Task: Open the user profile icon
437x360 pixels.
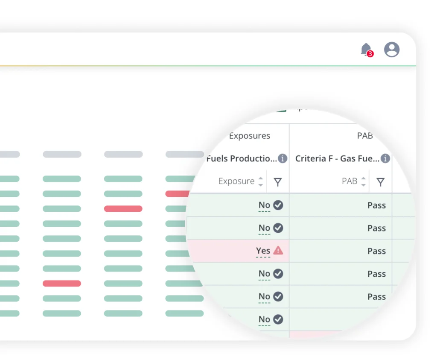Action: [392, 50]
